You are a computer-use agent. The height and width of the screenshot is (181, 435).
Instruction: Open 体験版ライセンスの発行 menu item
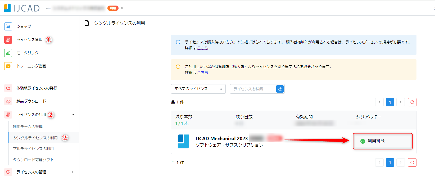(37, 88)
